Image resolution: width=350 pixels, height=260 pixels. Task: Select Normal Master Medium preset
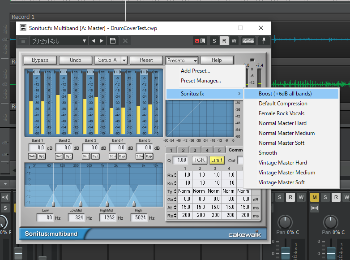pyautogui.click(x=291, y=133)
